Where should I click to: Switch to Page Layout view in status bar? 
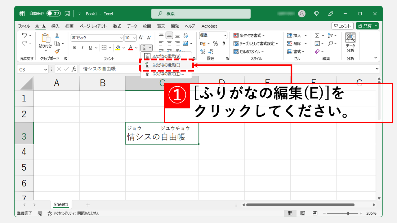(x=302, y=213)
